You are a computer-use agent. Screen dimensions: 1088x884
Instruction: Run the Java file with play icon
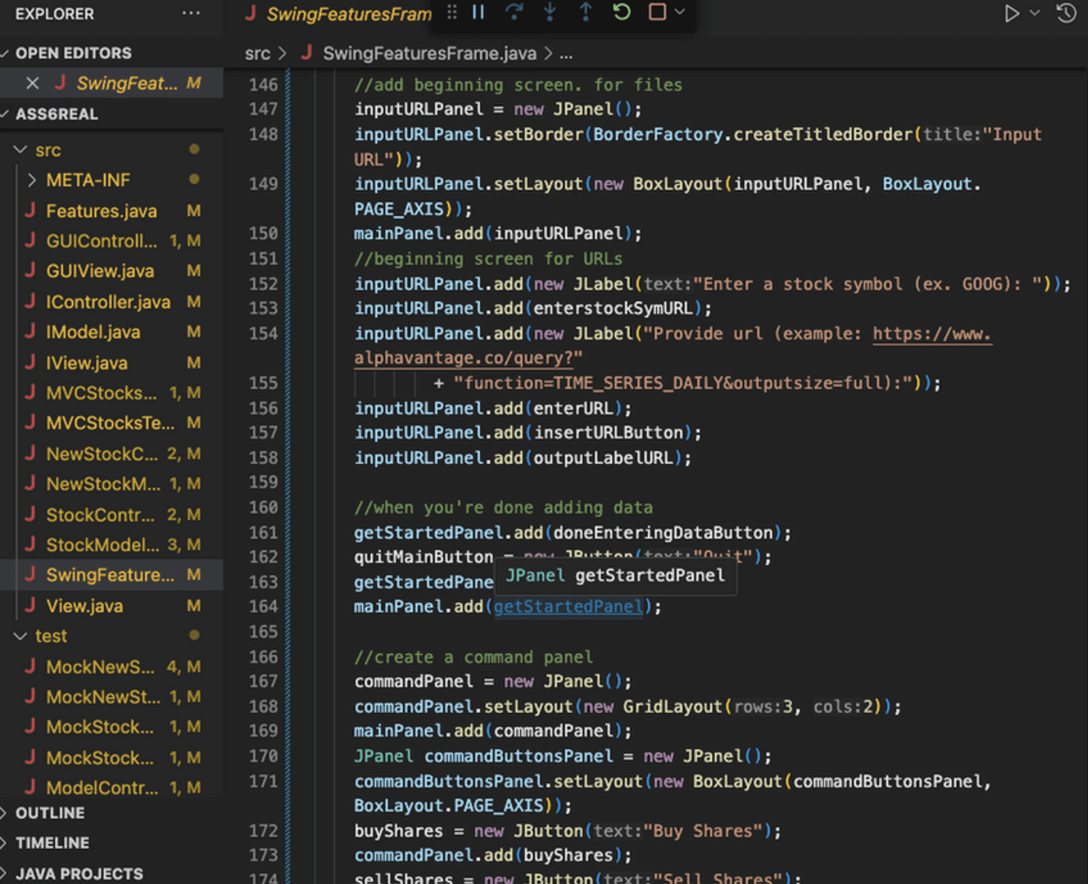(1011, 13)
